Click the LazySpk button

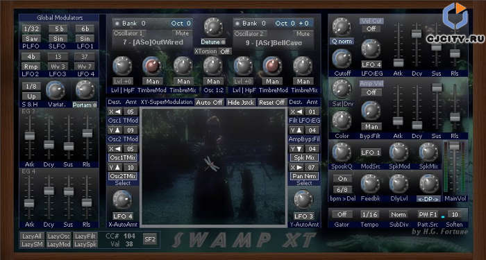(x=85, y=244)
